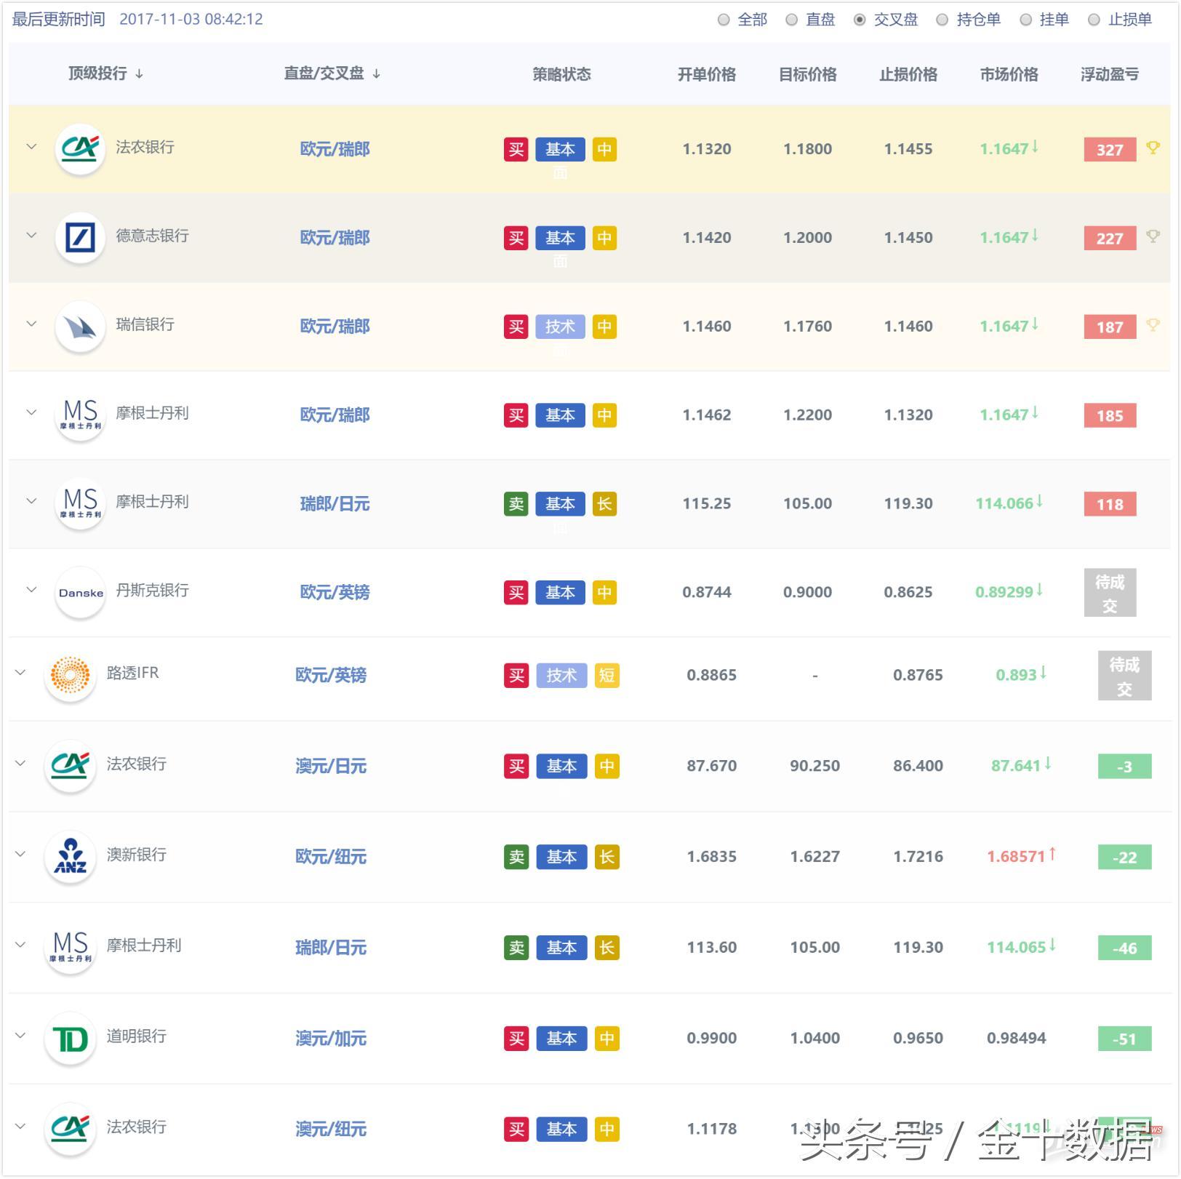This screenshot has height=1179, width=1181.
Task: Expand the 路透IFR row chevron
Action: tap(20, 673)
